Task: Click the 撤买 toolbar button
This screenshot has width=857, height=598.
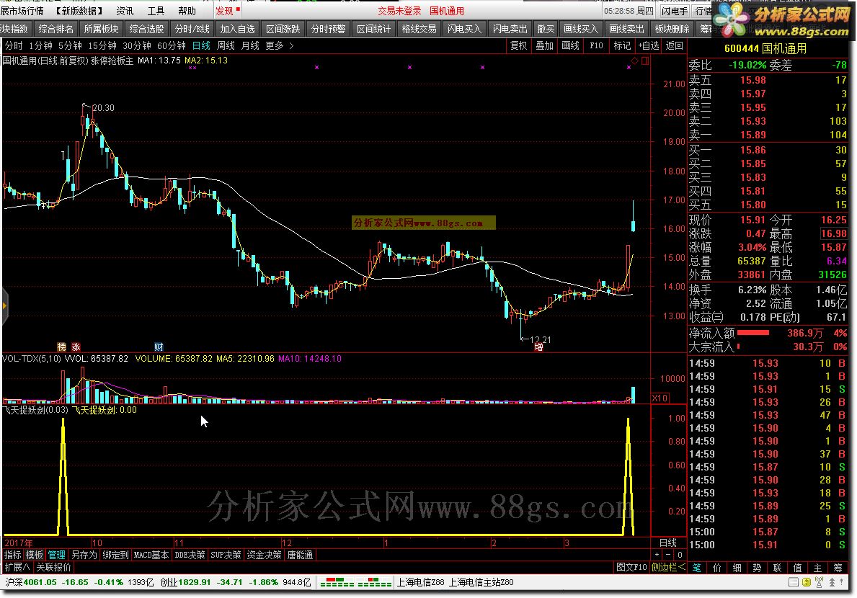Action: coord(546,29)
